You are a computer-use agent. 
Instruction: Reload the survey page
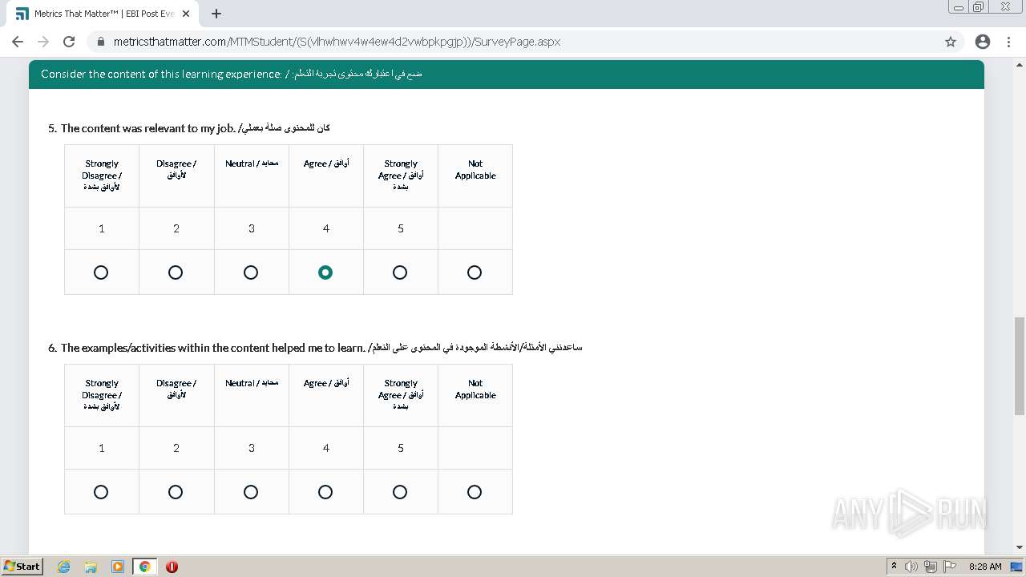(69, 42)
